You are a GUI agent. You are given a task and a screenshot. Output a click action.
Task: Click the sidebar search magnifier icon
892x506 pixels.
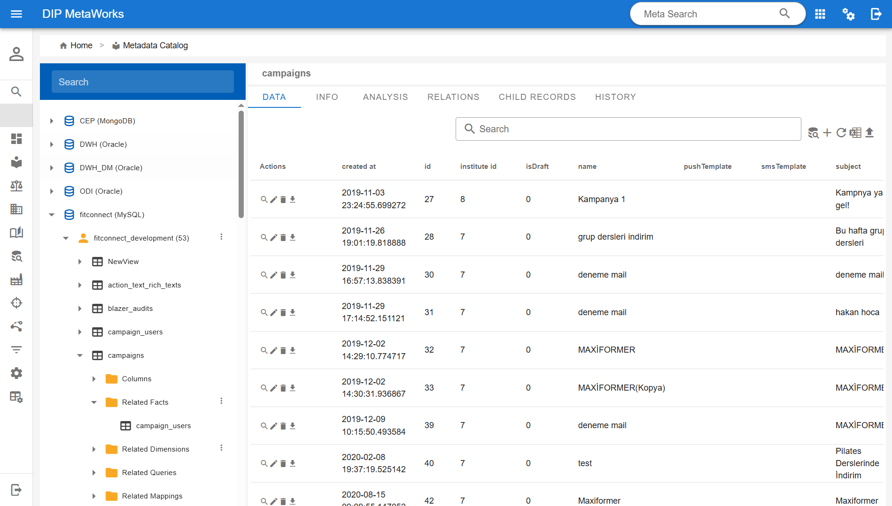tap(16, 91)
